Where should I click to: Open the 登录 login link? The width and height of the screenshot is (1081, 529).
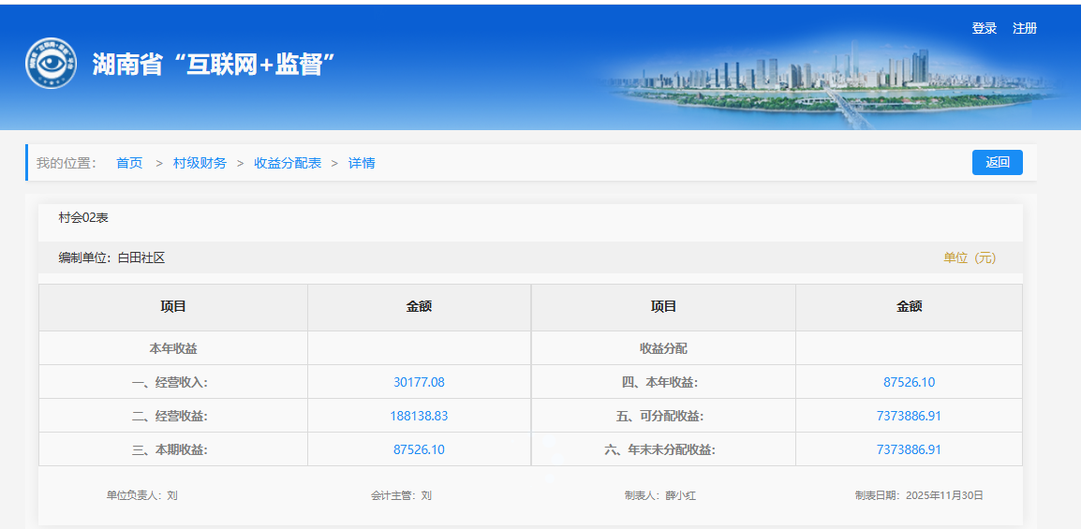[984, 29]
